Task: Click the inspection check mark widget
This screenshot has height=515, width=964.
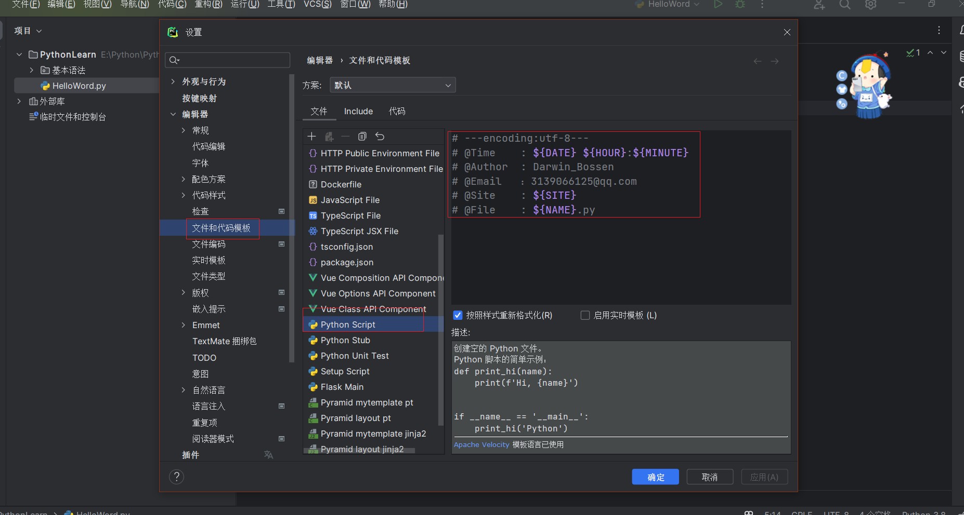Action: [913, 53]
